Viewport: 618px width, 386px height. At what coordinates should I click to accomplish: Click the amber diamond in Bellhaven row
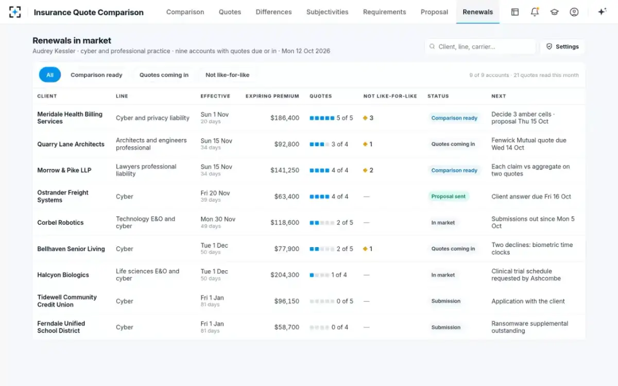coord(365,249)
